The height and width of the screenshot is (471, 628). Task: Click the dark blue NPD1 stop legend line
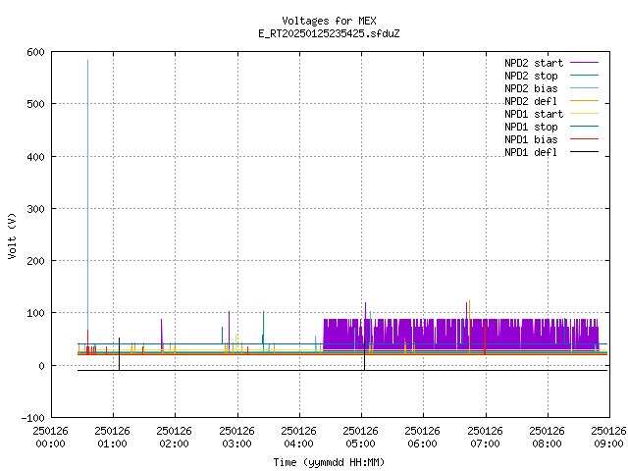[x=585, y=127]
